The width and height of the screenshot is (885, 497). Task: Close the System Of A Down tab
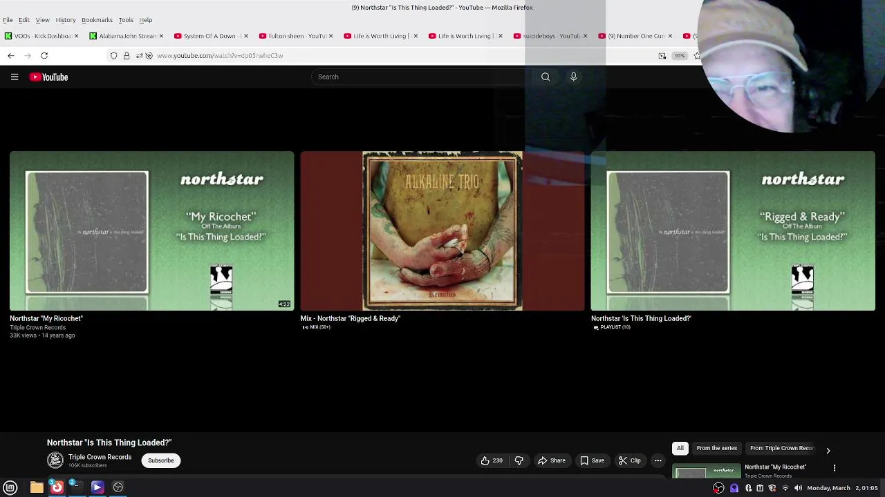point(246,36)
